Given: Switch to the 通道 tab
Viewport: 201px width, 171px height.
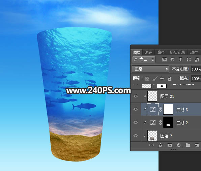Looking at the screenshot, I should pyautogui.click(x=149, y=52).
